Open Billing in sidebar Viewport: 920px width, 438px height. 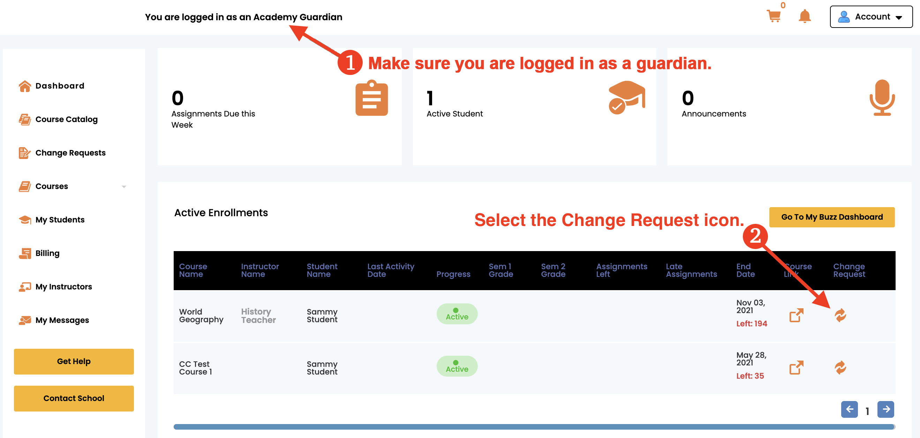47,253
